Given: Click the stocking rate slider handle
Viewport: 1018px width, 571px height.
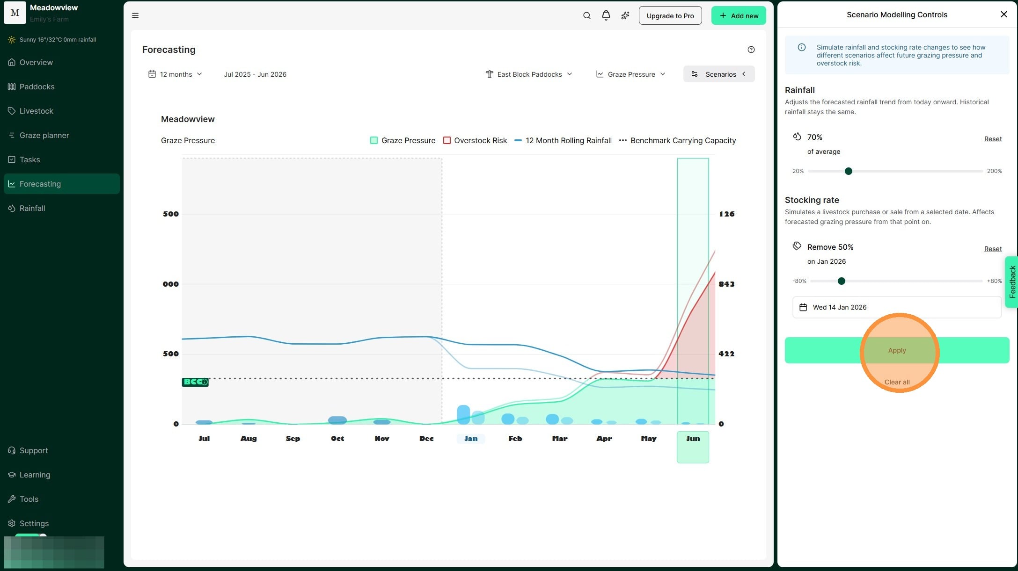Looking at the screenshot, I should (842, 281).
